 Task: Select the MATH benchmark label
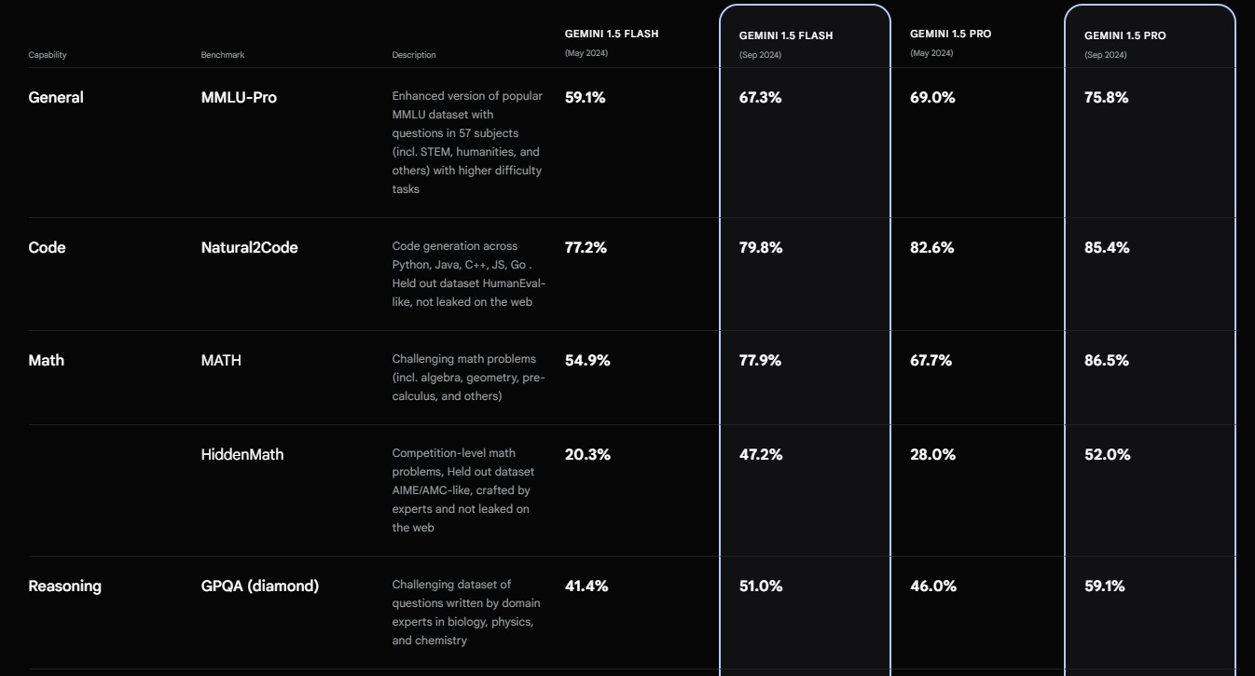tap(221, 361)
